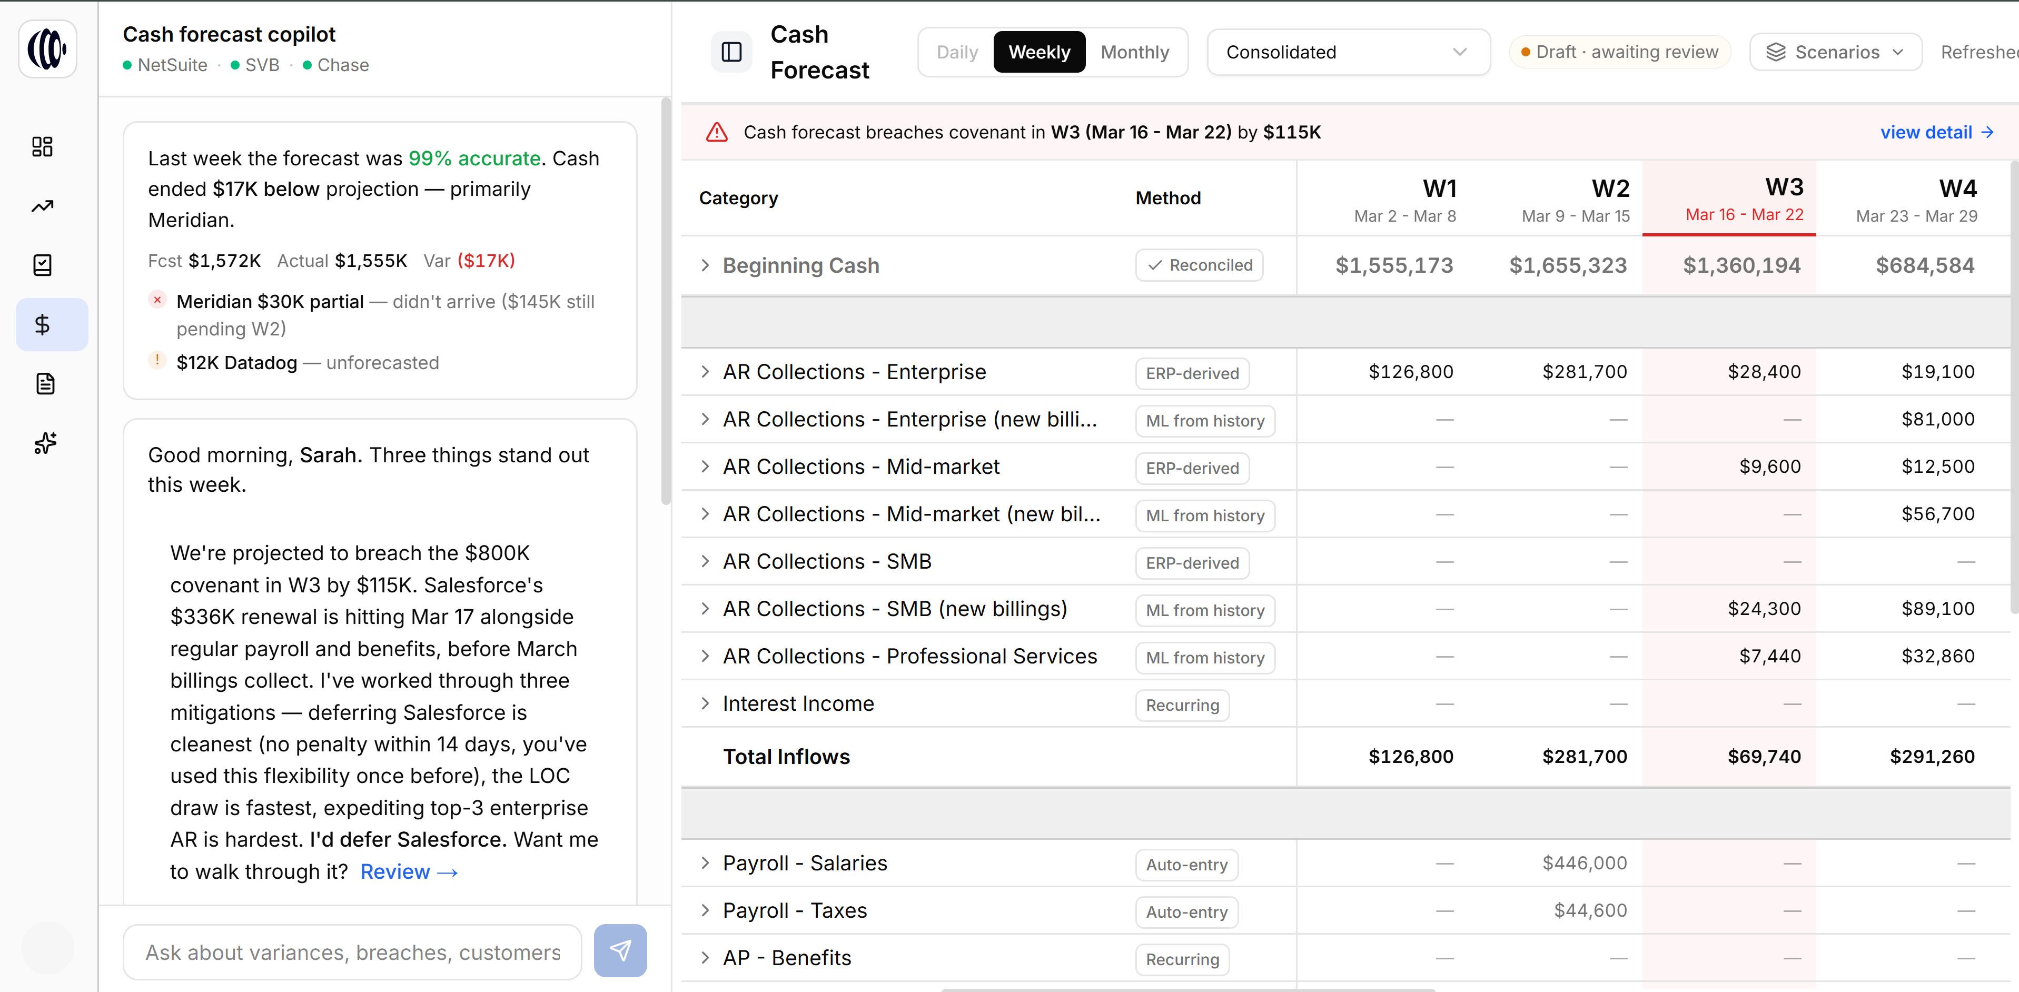Click the warning icon beside $12K Datadog

(x=157, y=361)
